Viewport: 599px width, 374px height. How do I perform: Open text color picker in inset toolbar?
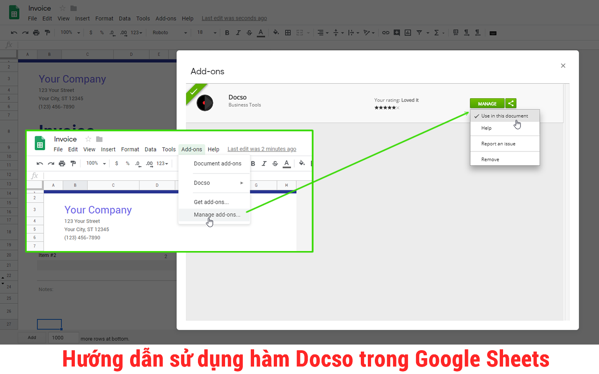pos(287,164)
